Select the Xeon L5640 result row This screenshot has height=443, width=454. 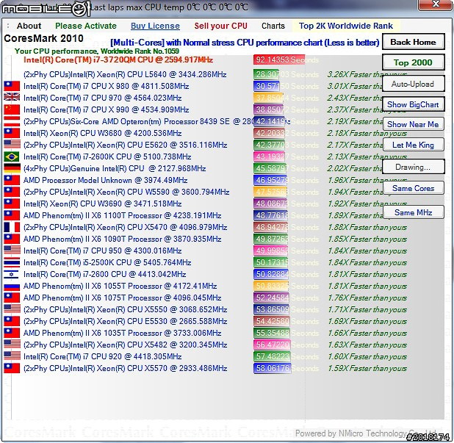(x=125, y=74)
